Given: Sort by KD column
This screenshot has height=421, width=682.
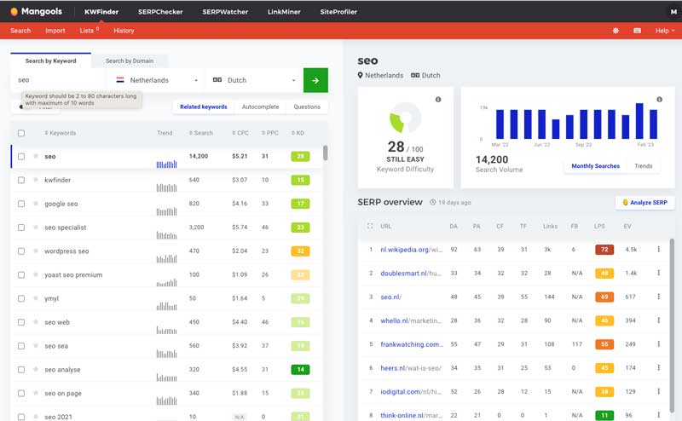Looking at the screenshot, I should [298, 133].
